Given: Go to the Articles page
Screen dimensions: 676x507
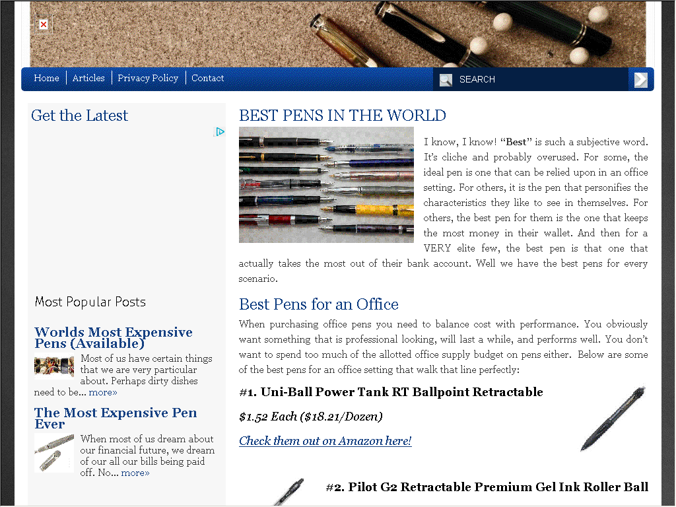Looking at the screenshot, I should pyautogui.click(x=88, y=78).
